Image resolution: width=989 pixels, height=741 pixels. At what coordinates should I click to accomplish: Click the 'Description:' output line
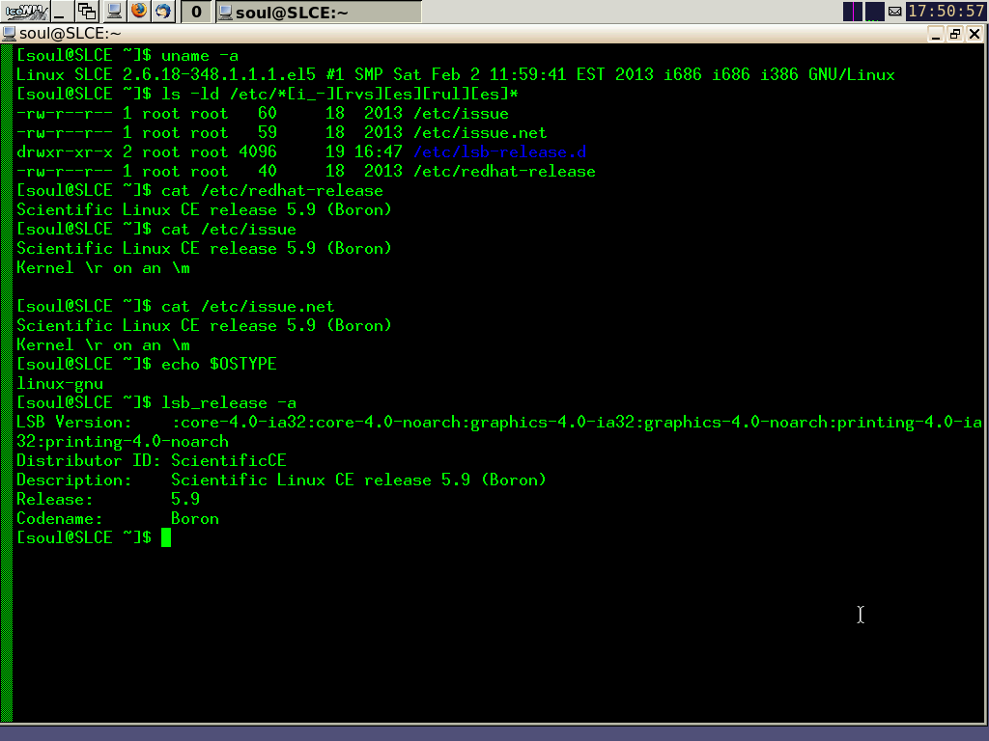tap(281, 480)
